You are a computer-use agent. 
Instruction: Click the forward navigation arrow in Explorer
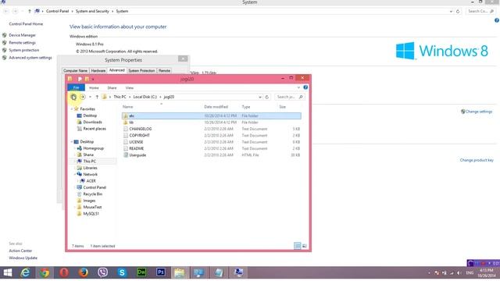(83, 97)
